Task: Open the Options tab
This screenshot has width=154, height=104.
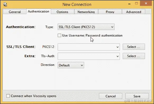Action: coord(62,12)
